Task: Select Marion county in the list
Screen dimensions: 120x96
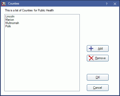Action: (10, 20)
